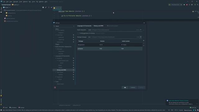Click Apply button in Settings dialog
The height and width of the screenshot is (112, 199).
point(141,87)
